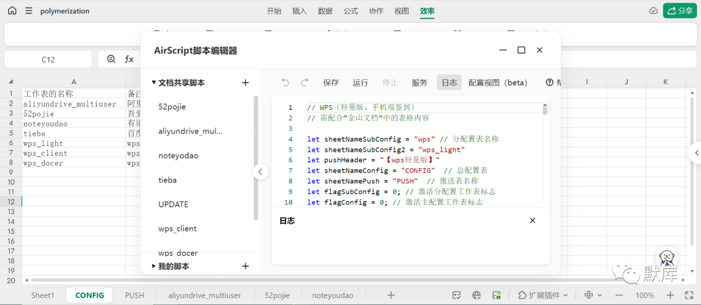Click code line 7 sheetNameConfig
Image resolution: width=701 pixels, height=305 pixels.
pos(397,171)
